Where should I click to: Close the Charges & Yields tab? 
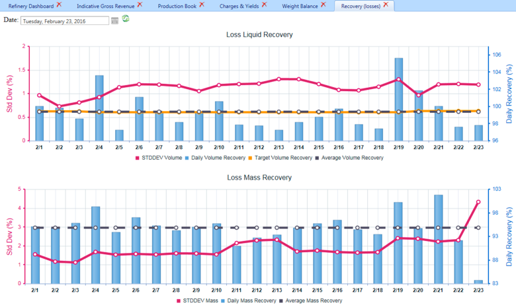pyautogui.click(x=264, y=5)
